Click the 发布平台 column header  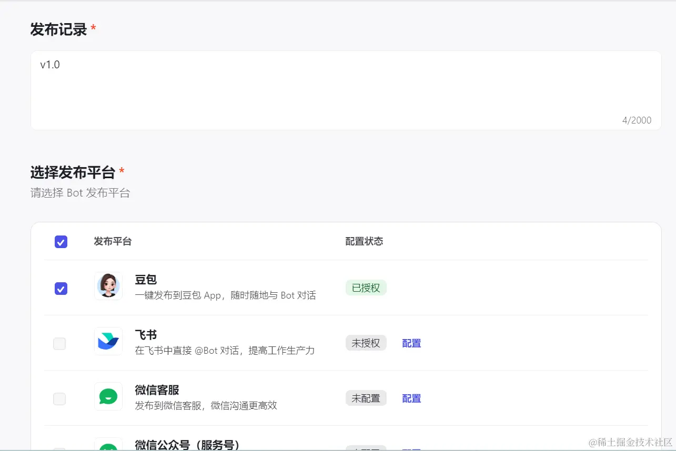113,241
